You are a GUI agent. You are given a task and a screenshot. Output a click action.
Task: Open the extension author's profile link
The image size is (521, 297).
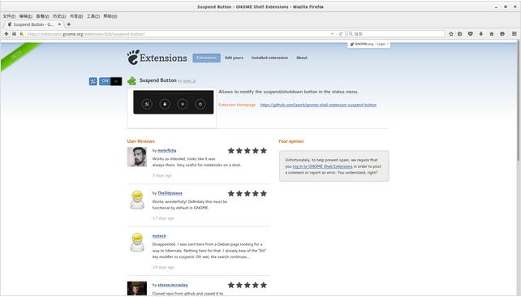(x=189, y=80)
